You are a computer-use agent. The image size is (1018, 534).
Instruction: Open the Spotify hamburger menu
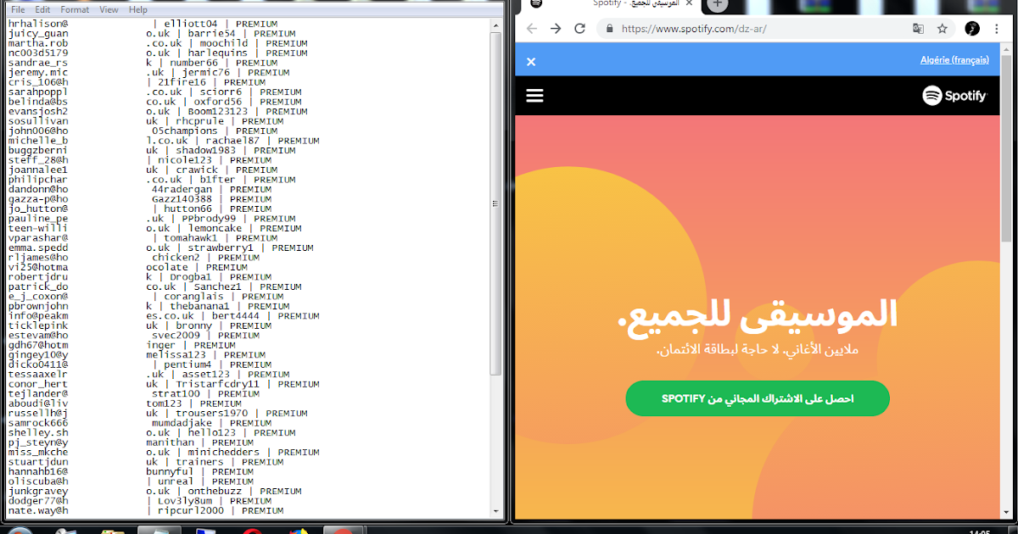[534, 96]
